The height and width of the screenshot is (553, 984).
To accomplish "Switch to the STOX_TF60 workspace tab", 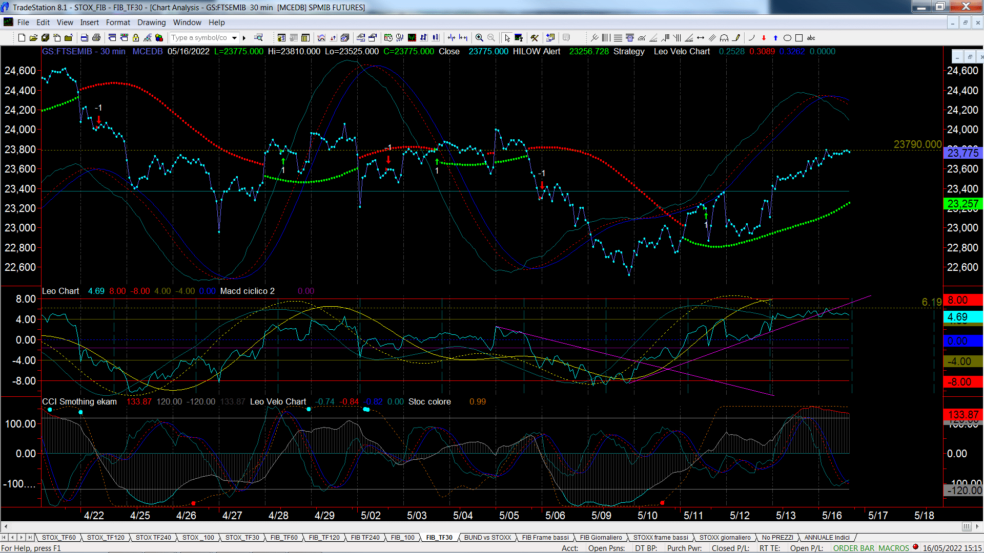I will point(58,537).
